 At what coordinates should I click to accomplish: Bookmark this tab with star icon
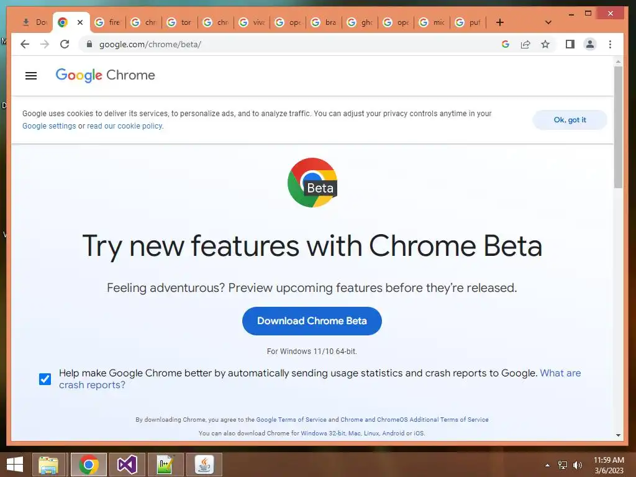545,44
